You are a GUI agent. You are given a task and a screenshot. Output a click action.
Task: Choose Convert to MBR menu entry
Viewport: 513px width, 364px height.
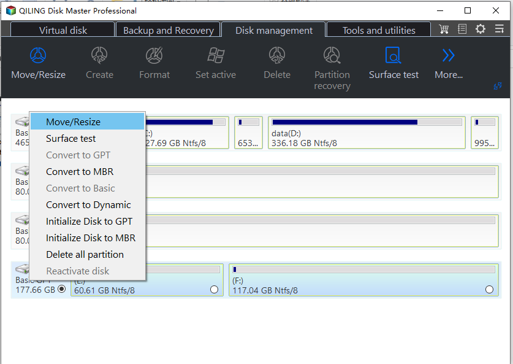[88, 171]
